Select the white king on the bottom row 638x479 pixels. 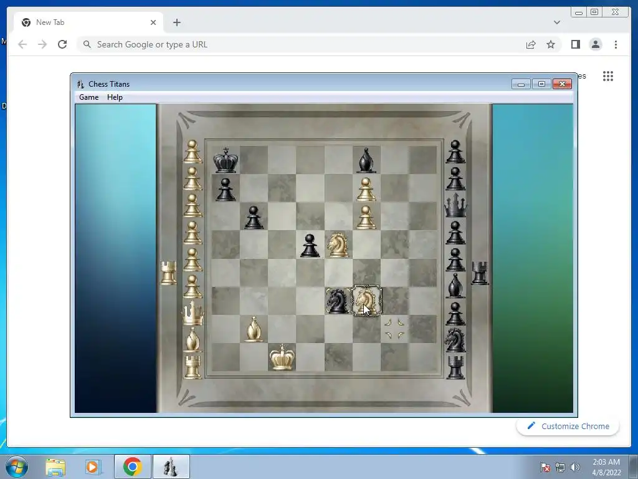click(282, 357)
